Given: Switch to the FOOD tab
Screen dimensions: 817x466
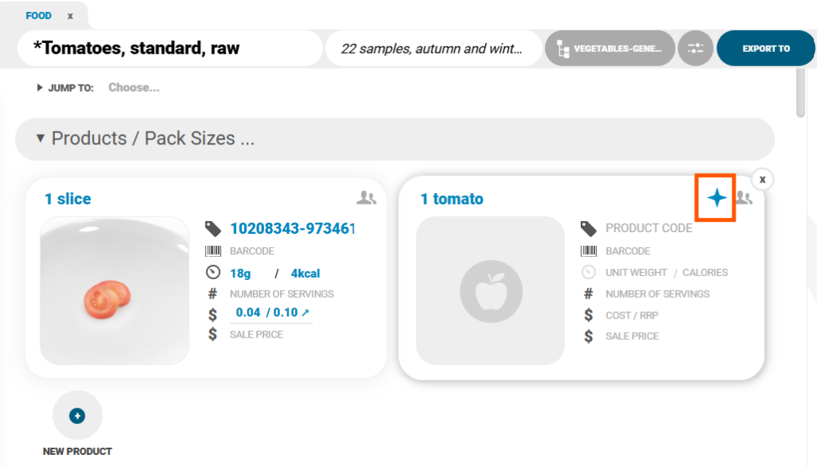Looking at the screenshot, I should [x=38, y=16].
